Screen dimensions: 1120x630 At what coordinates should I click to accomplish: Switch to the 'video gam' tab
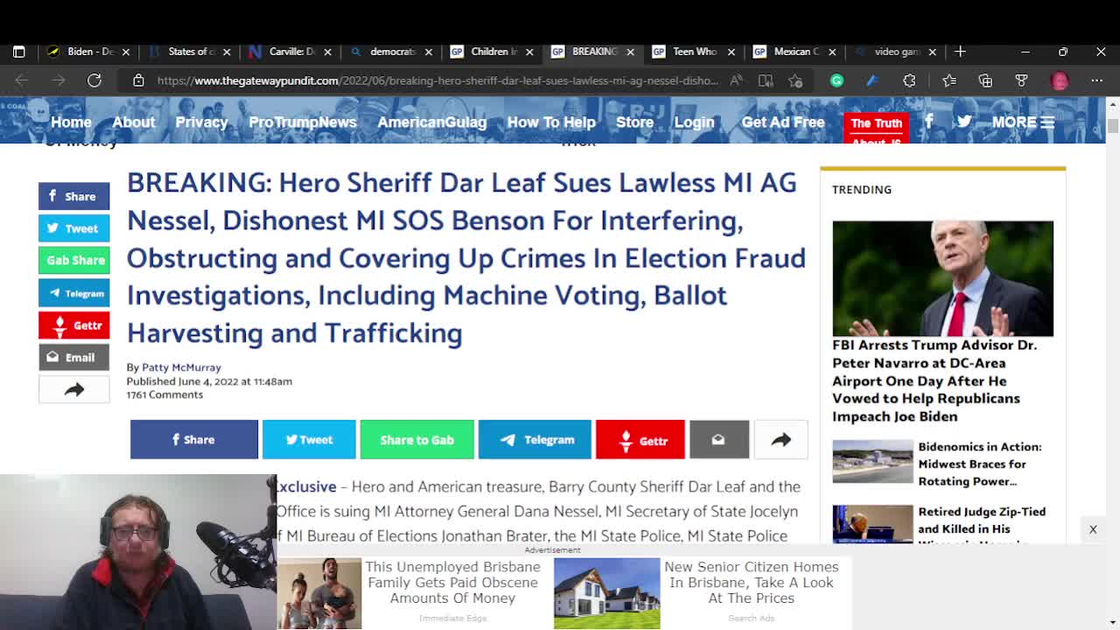[x=896, y=52]
